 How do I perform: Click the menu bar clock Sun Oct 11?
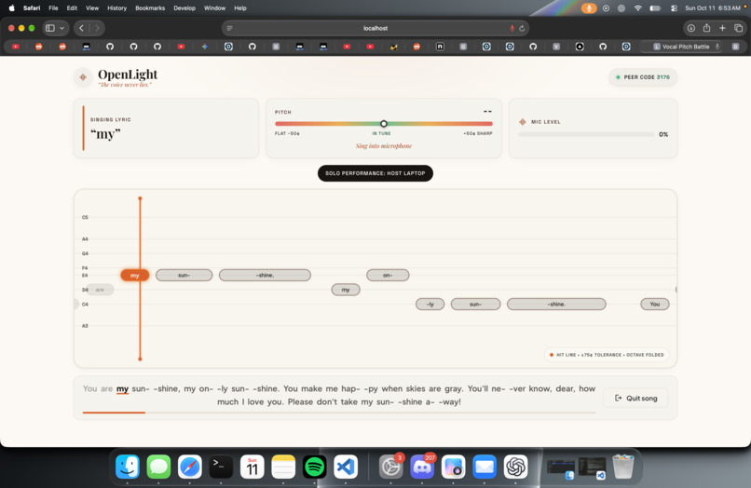pyautogui.click(x=713, y=8)
